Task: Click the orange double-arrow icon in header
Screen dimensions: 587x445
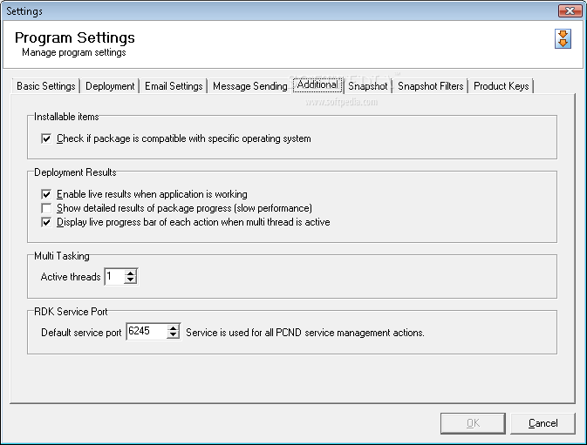Action: tap(563, 39)
